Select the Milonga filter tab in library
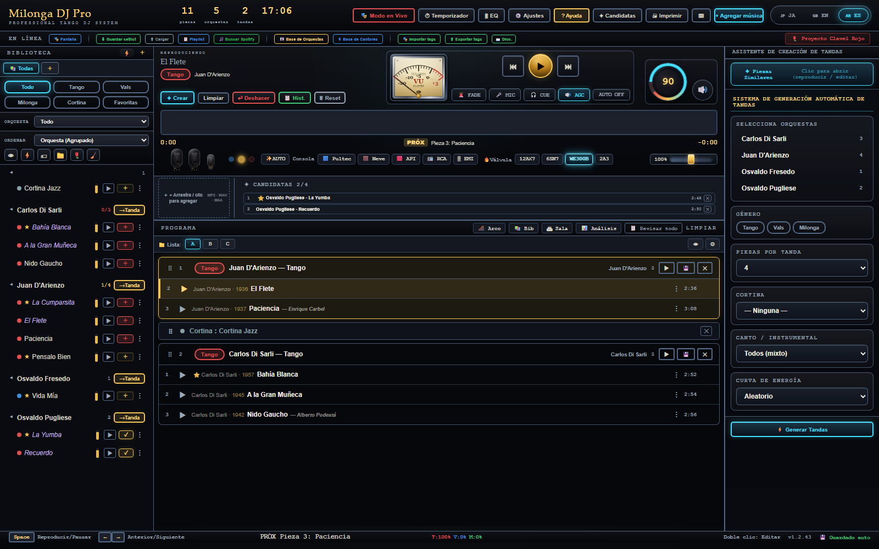 [27, 102]
